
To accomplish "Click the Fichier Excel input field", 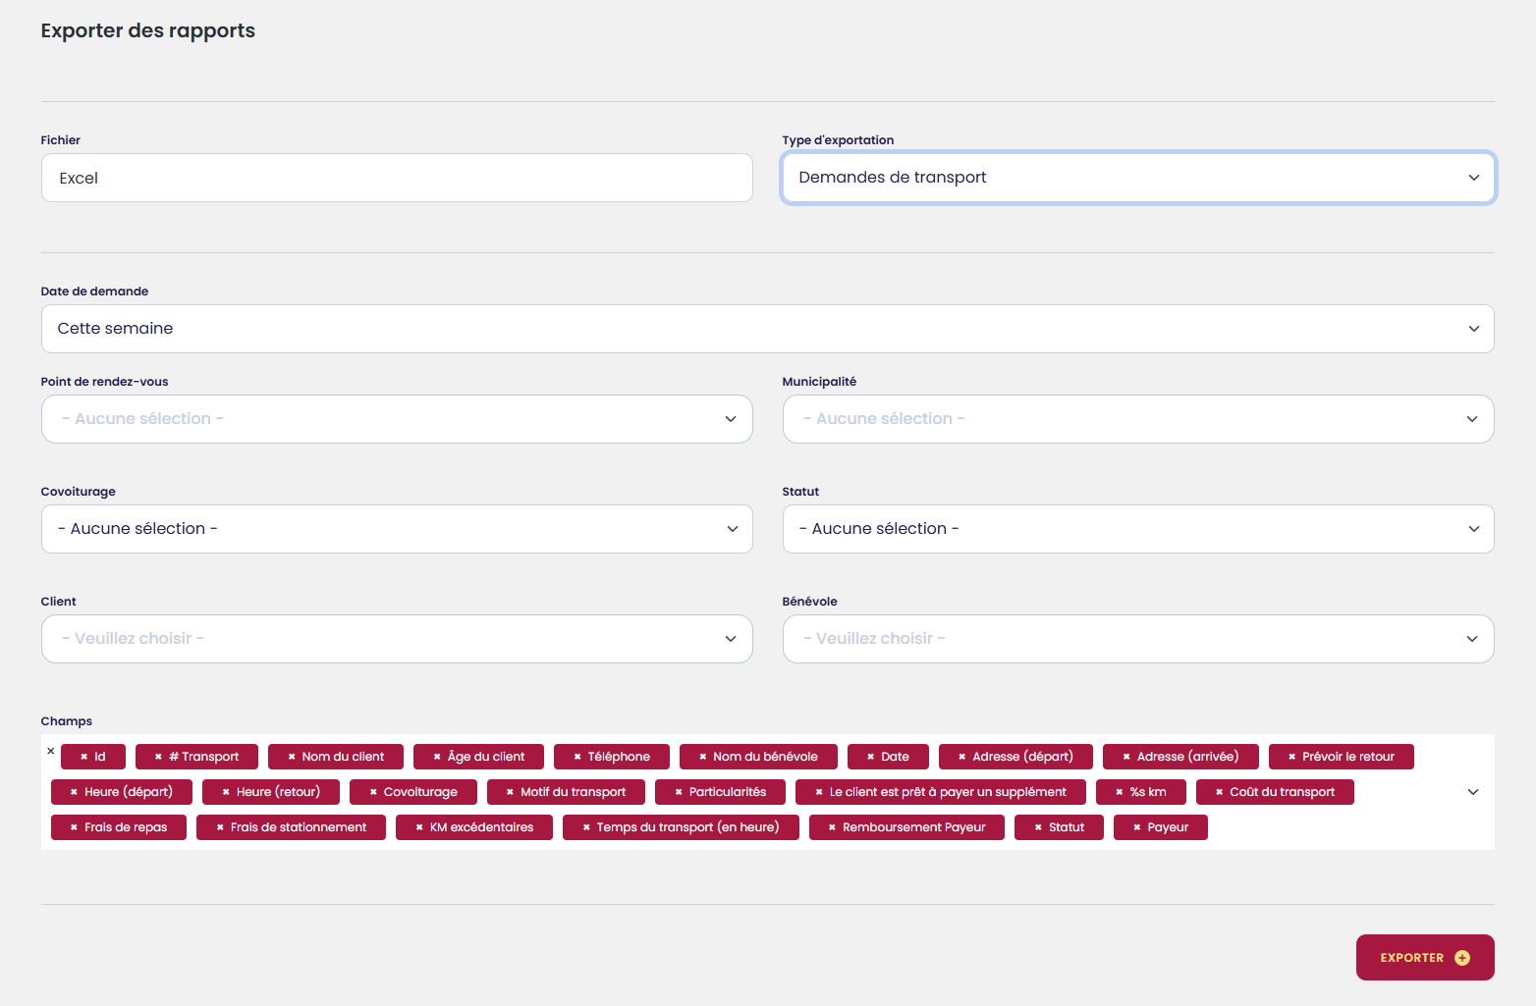I will [x=397, y=178].
